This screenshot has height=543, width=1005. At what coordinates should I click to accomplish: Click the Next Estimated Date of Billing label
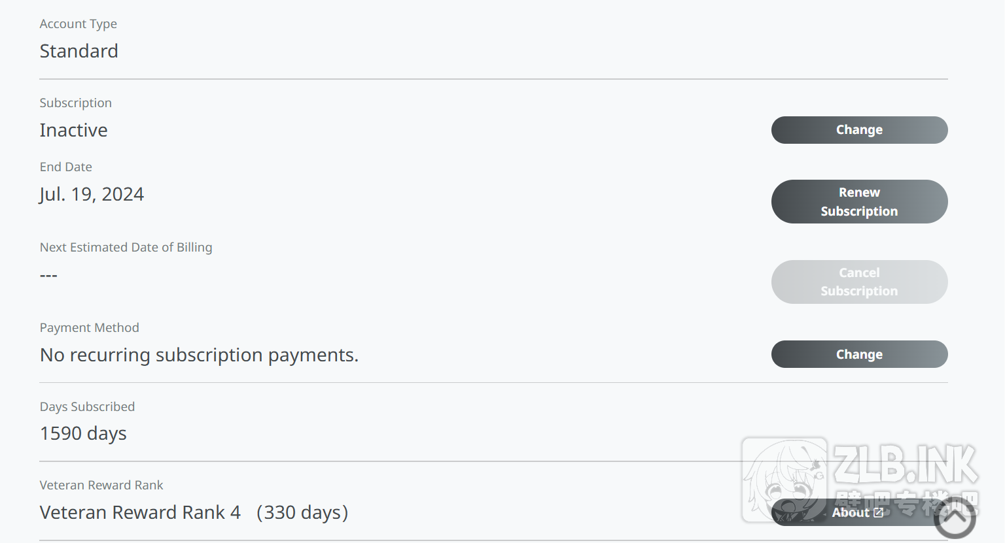pyautogui.click(x=126, y=247)
